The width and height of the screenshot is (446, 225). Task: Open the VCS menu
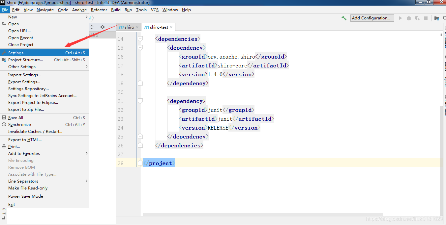[155, 10]
